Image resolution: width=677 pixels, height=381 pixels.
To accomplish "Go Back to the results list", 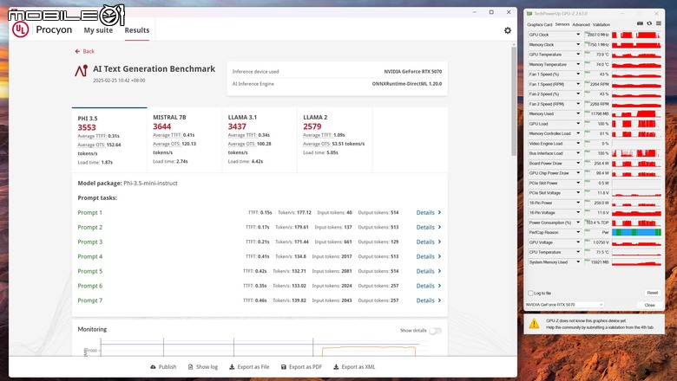I will [x=85, y=51].
